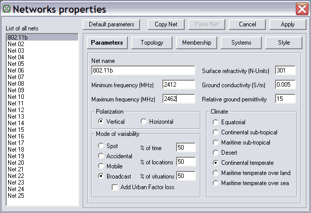This screenshot has width=311, height=213.
Task: Select the Equatorial climate option
Action: point(217,122)
